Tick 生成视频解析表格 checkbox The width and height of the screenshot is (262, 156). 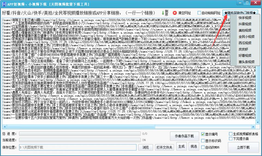231,134
